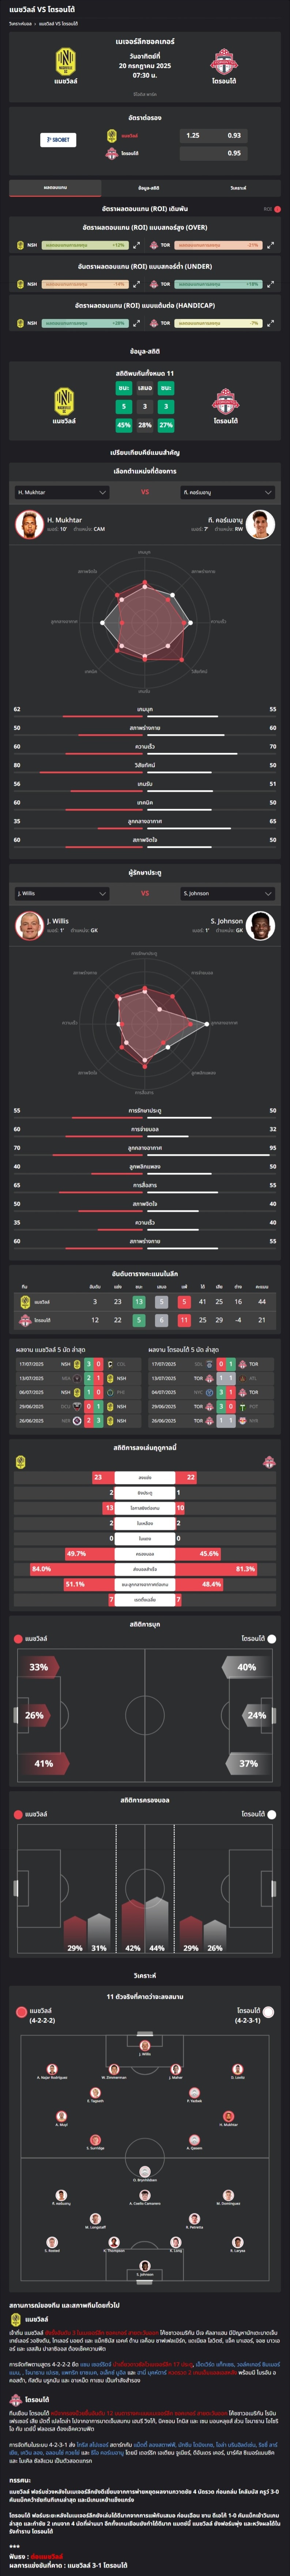The height and width of the screenshot is (2576, 290).
Task: Expand the S. Johnson goalkeeper dropdown
Action: (x=227, y=893)
